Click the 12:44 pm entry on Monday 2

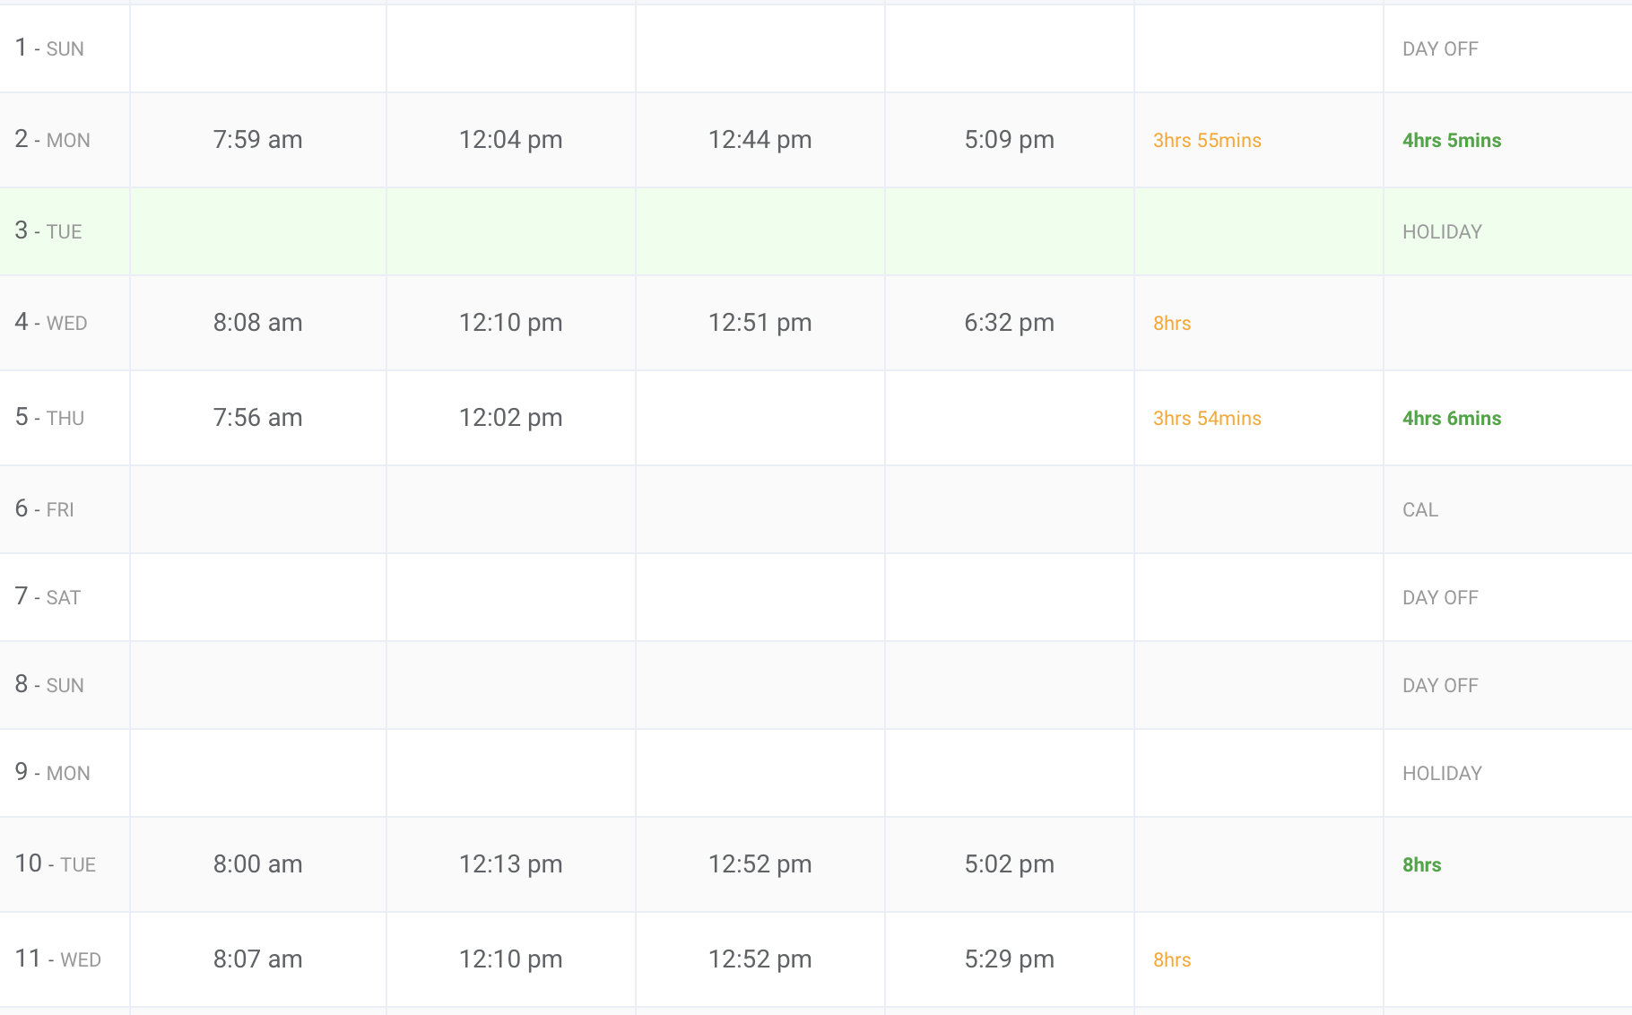[760, 140]
